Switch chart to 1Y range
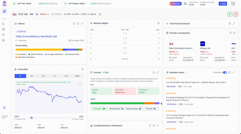 click(x=55, y=76)
